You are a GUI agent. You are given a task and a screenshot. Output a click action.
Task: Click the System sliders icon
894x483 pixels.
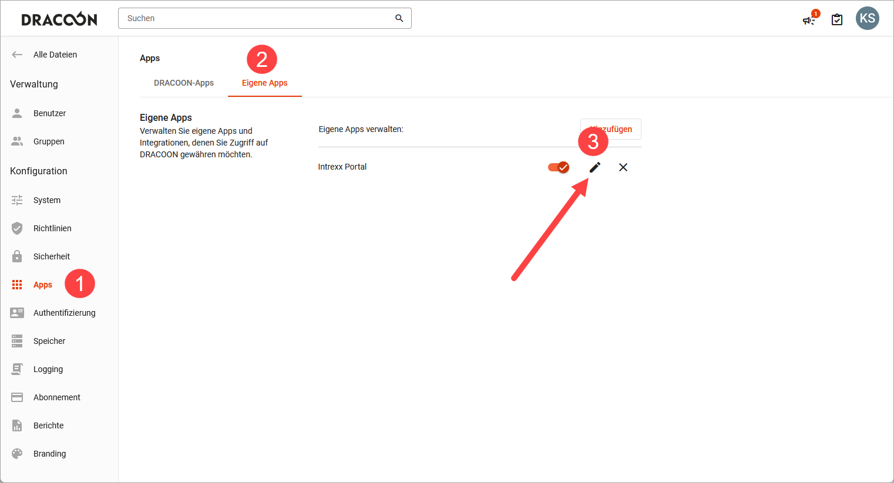(x=17, y=200)
